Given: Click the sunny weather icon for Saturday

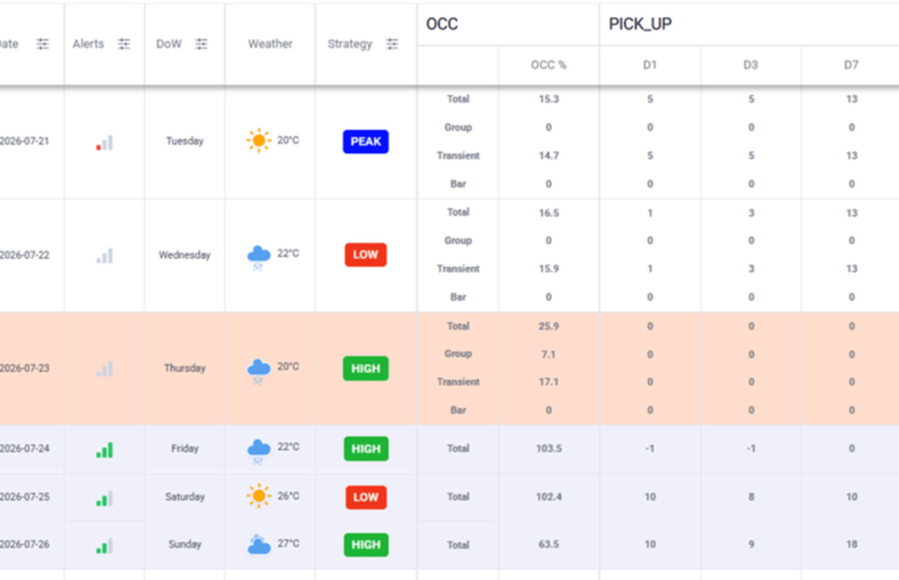Looking at the screenshot, I should click(x=259, y=496).
